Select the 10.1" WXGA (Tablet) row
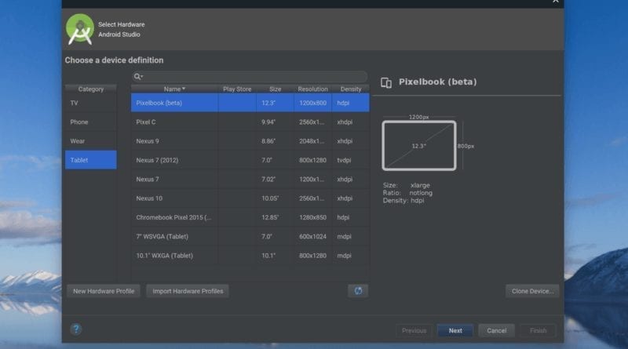 [250, 256]
